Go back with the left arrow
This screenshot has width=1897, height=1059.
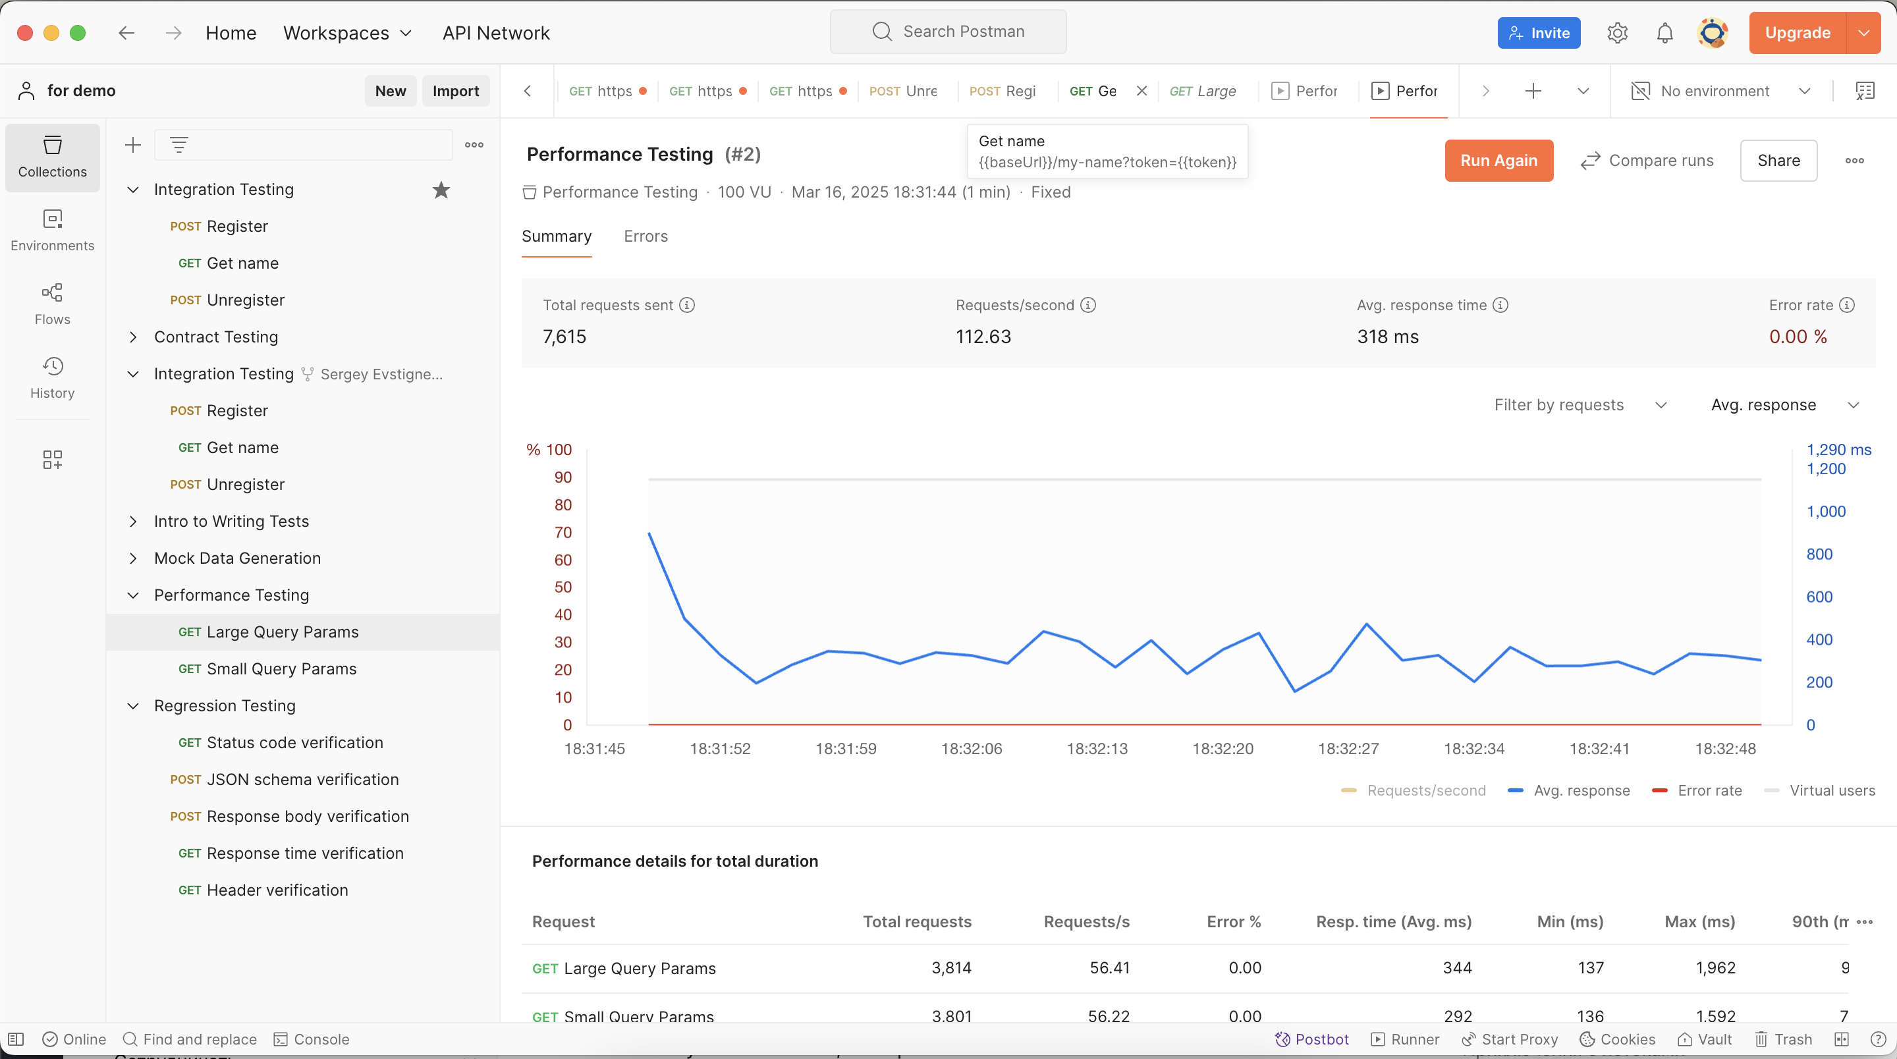(126, 33)
